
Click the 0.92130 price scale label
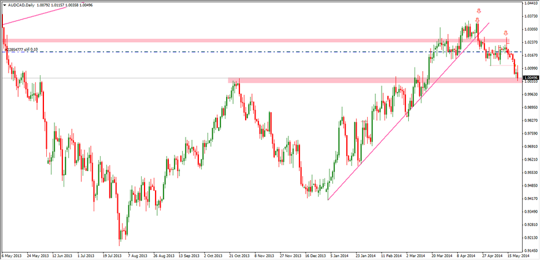pyautogui.click(x=531, y=237)
